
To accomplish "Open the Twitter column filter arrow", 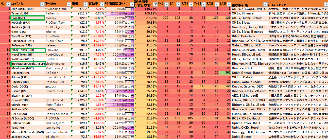I will tap(68, 4).
